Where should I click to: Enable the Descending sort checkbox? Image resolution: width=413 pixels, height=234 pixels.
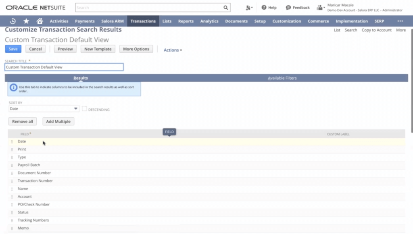pos(85,109)
